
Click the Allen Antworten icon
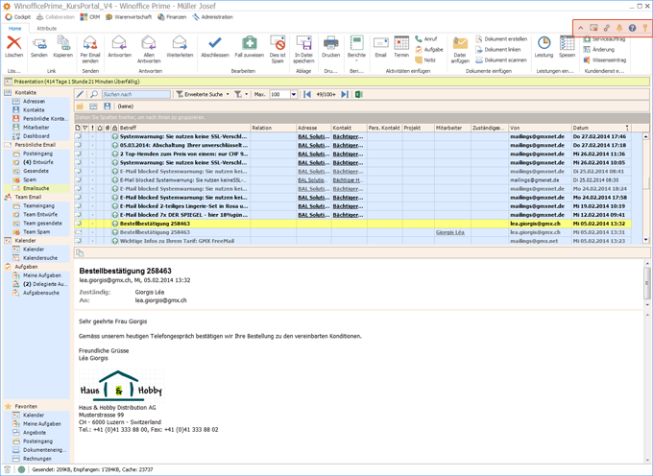149,43
